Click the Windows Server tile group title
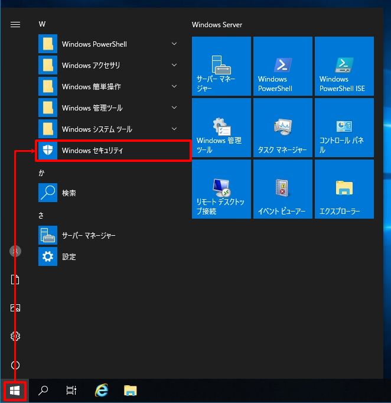Image resolution: width=391 pixels, height=403 pixels. [x=217, y=25]
